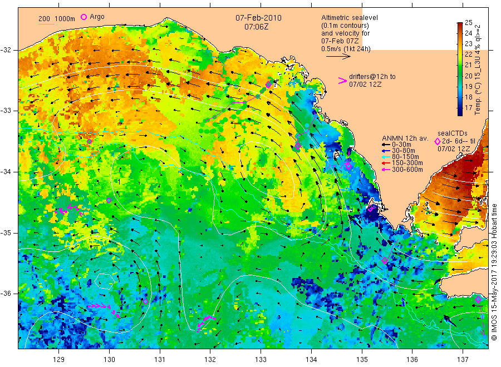501x367 pixels.
Task: Click the longitude axis label 129
Action: tap(59, 360)
